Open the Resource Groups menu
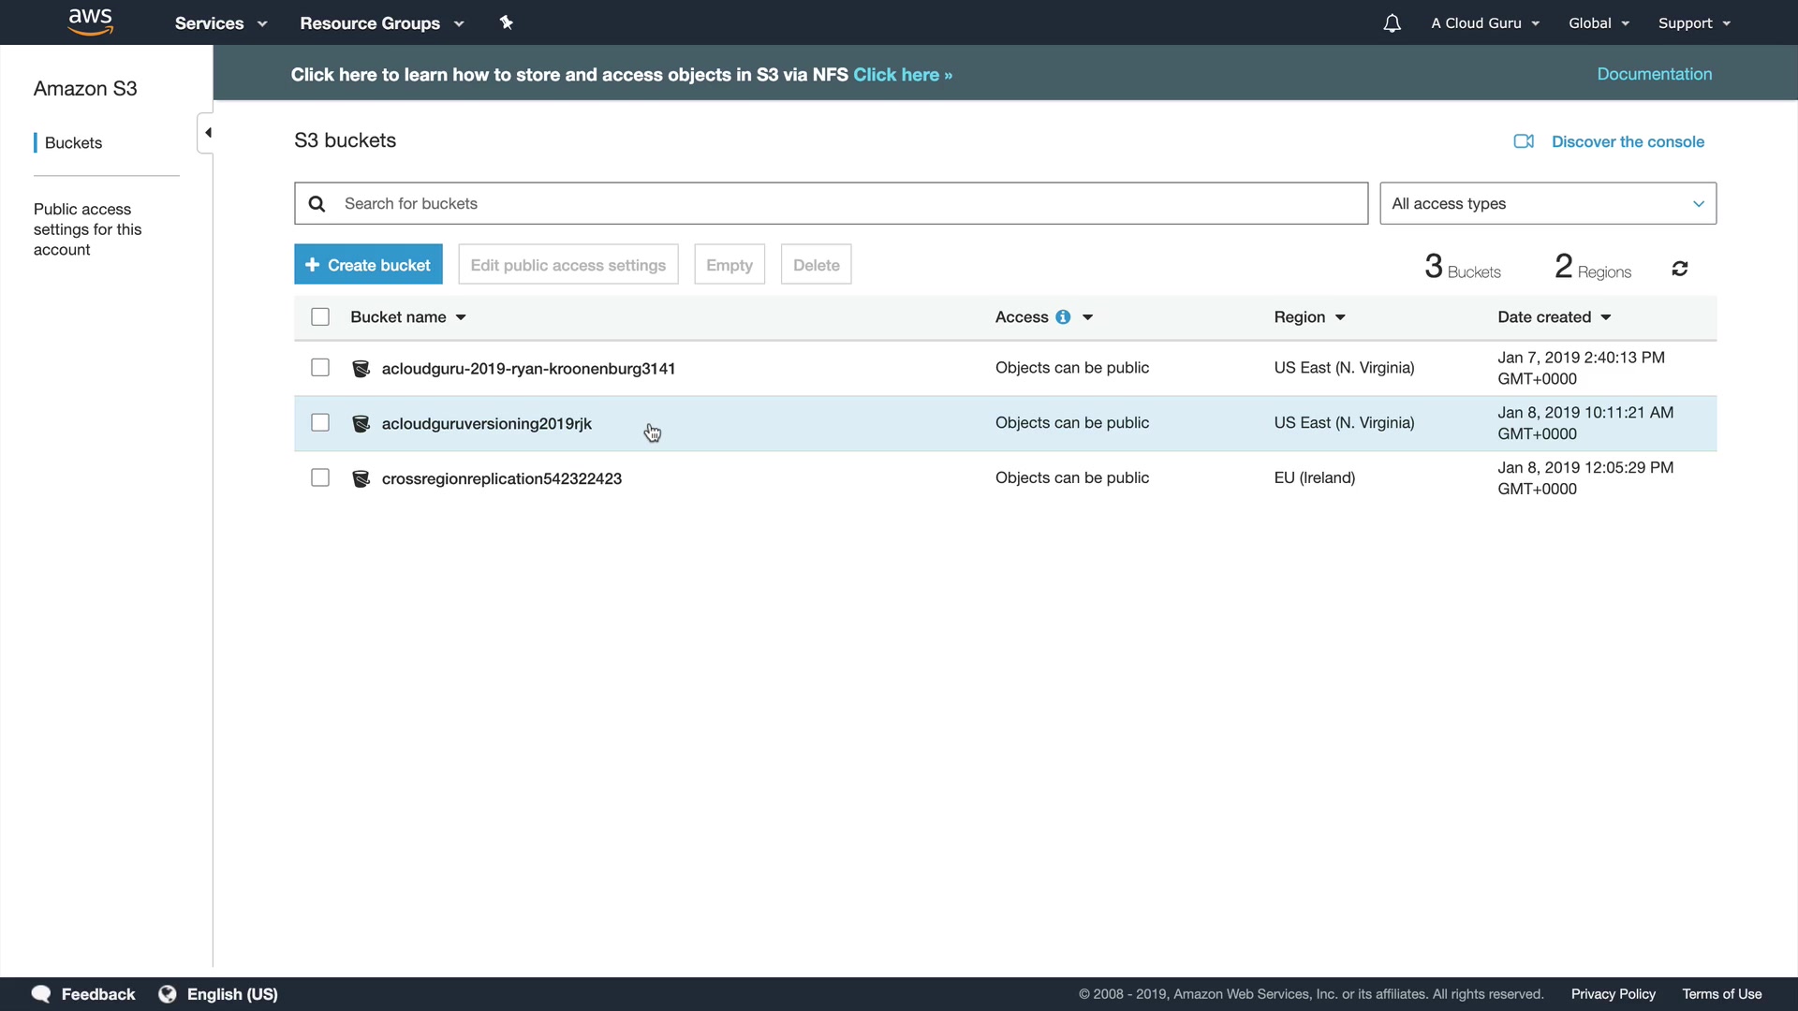 click(381, 23)
